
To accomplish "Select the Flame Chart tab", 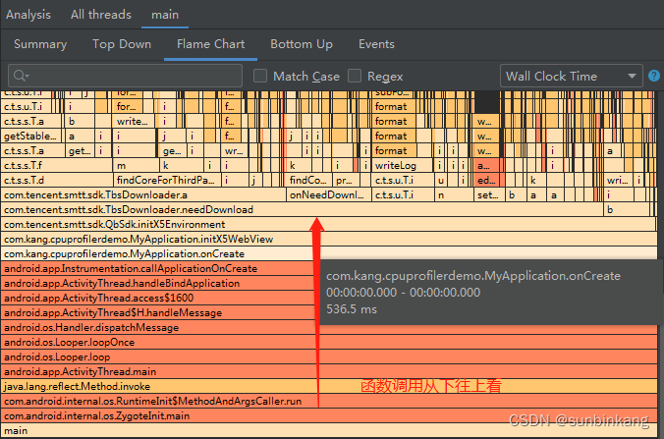I will 210,44.
